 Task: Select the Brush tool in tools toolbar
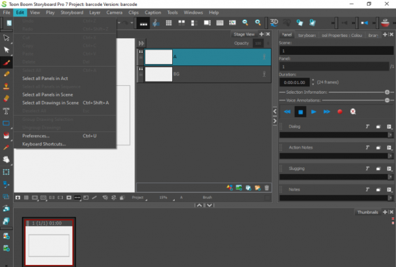click(6, 62)
